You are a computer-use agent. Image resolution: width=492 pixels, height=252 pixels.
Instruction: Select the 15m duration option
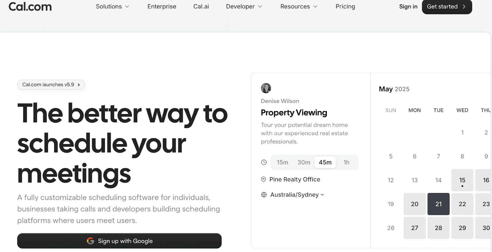coord(282,162)
